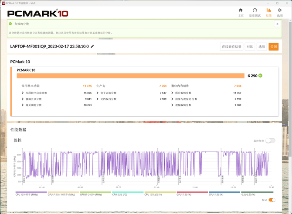Click the 15 866 app start-up score
The height and width of the screenshot is (214, 292).
click(88, 93)
